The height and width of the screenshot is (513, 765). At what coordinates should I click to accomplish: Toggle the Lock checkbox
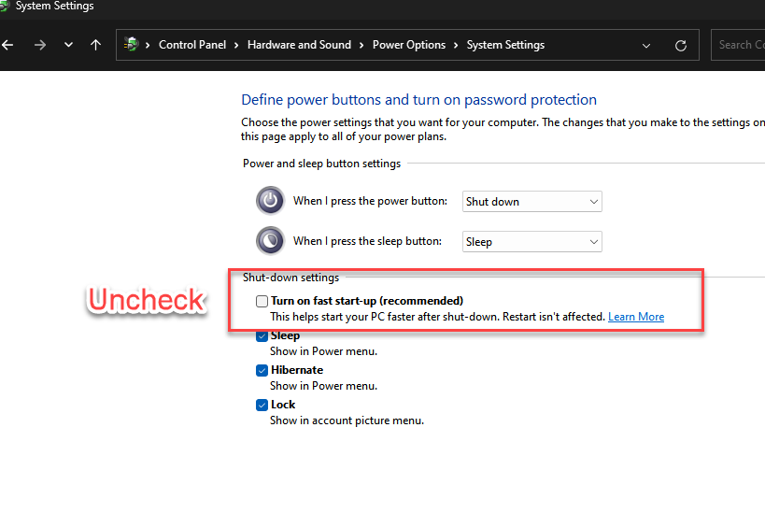pos(262,405)
